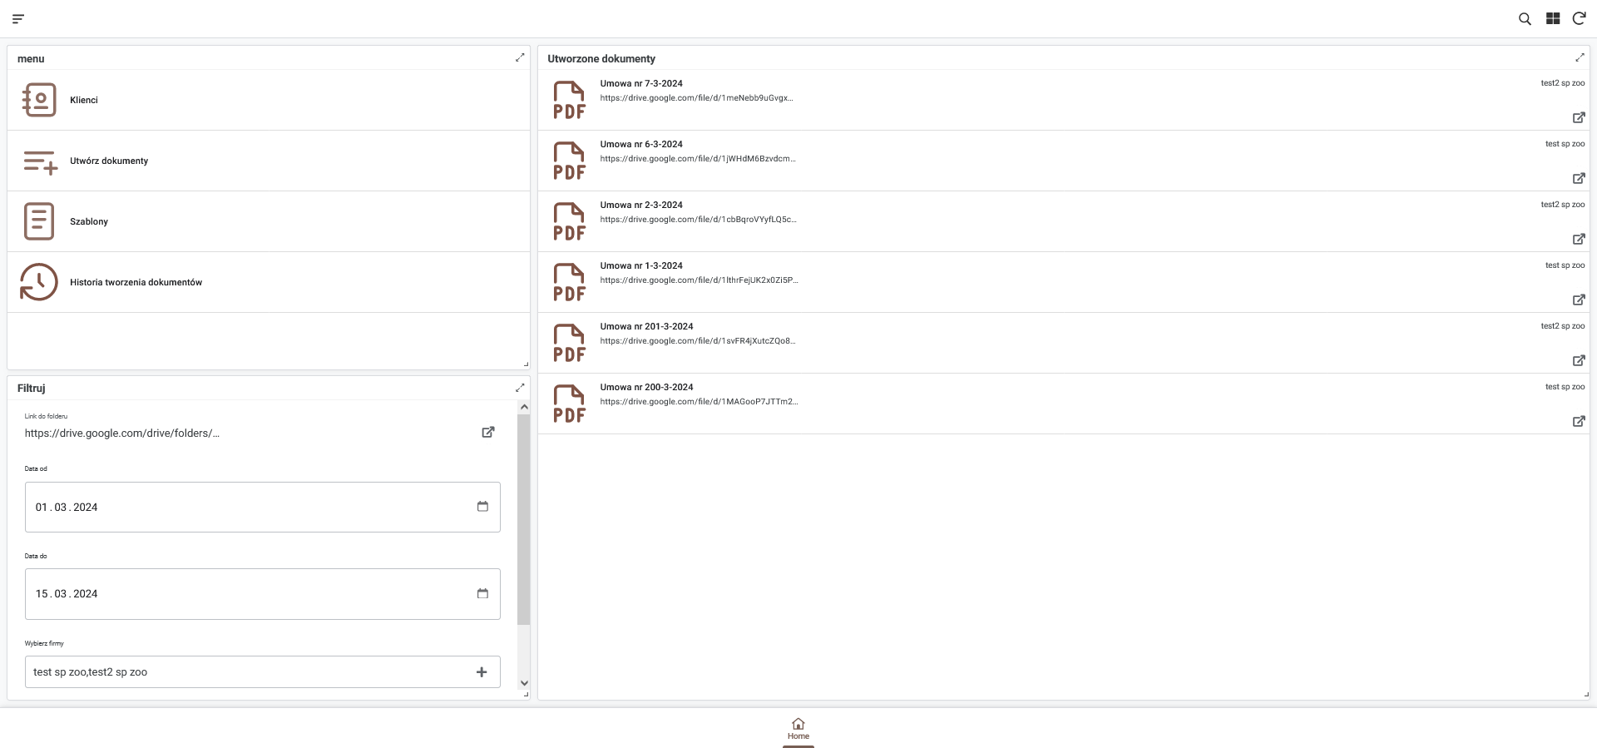Open the Data do calendar picker
The image size is (1597, 748).
coord(482,593)
